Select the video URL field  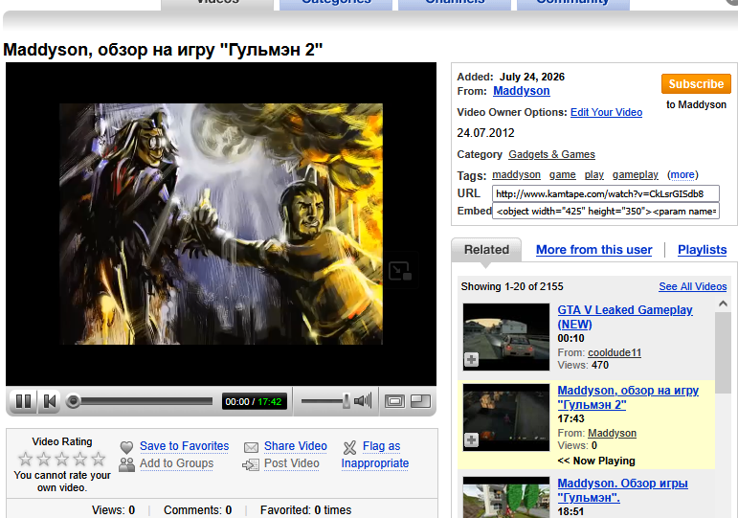tap(606, 193)
